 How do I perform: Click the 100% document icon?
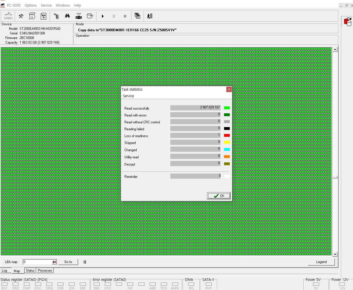pos(43,16)
